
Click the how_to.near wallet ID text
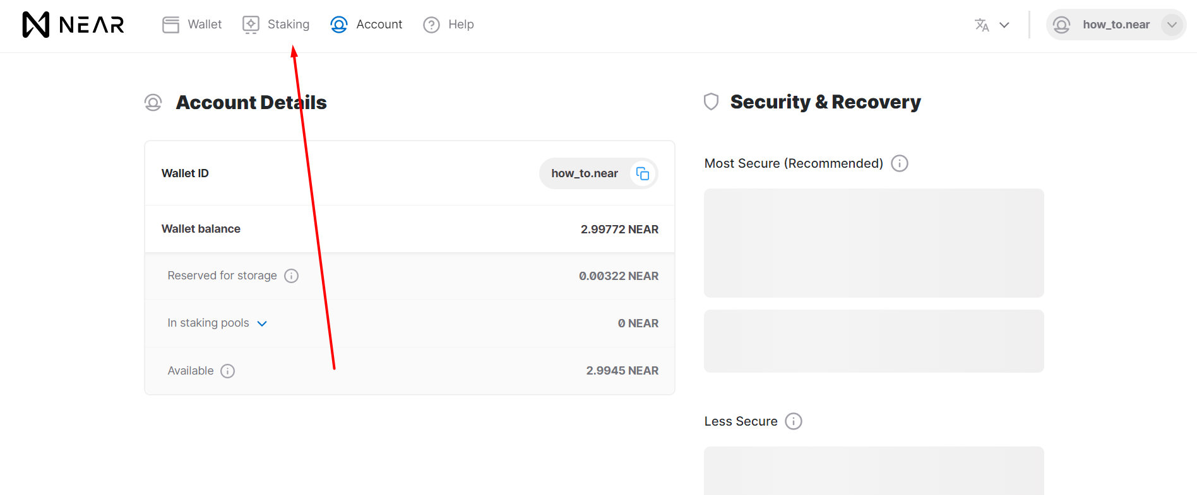[x=585, y=173]
